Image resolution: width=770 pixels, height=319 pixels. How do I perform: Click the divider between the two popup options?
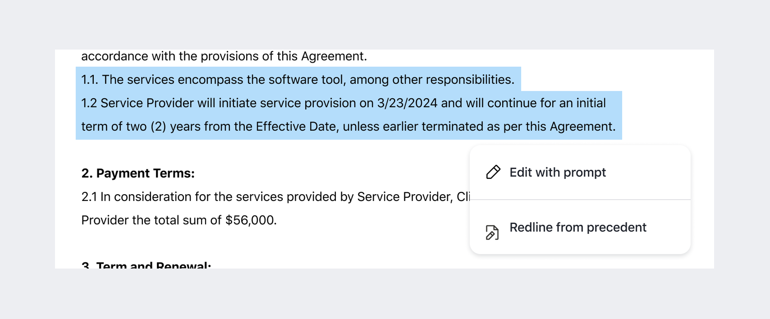[580, 200]
